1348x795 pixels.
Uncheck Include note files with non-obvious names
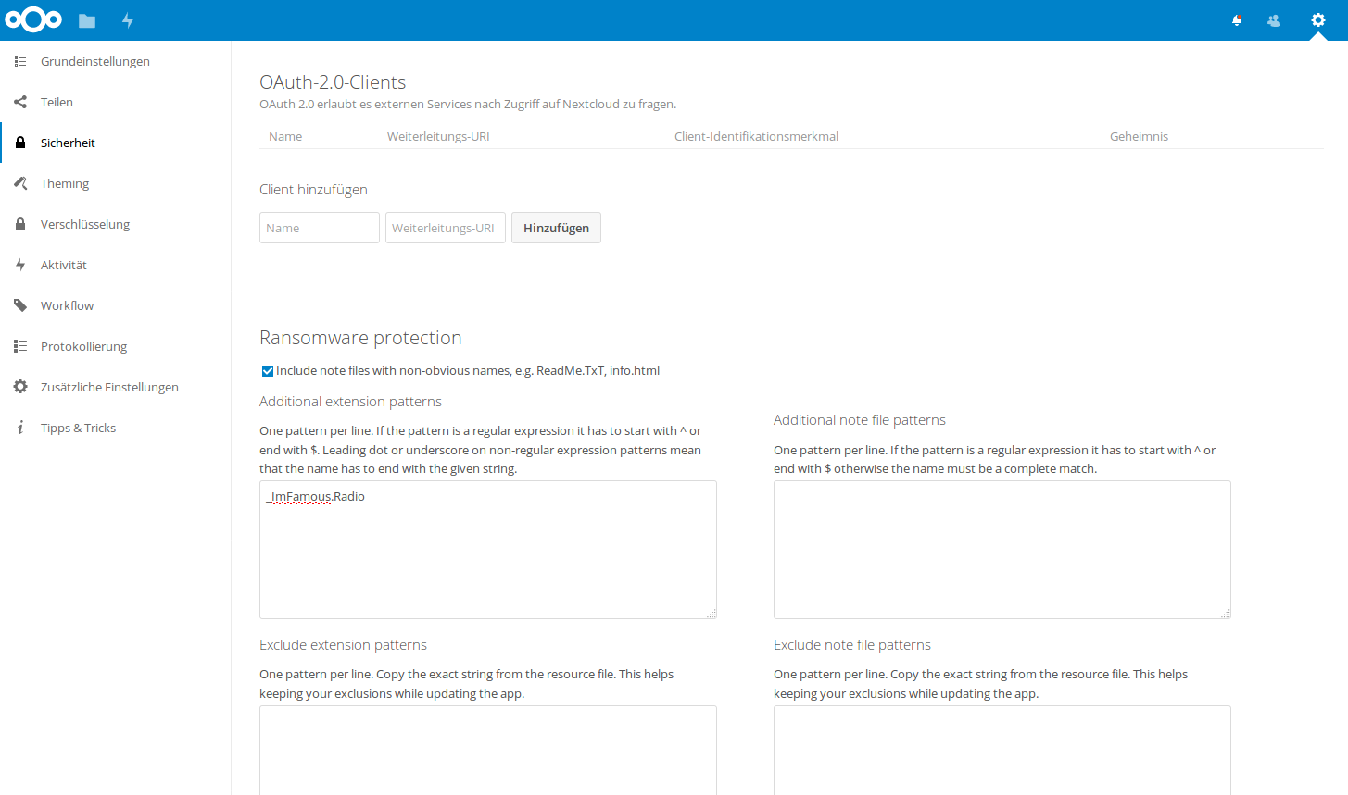click(x=268, y=371)
